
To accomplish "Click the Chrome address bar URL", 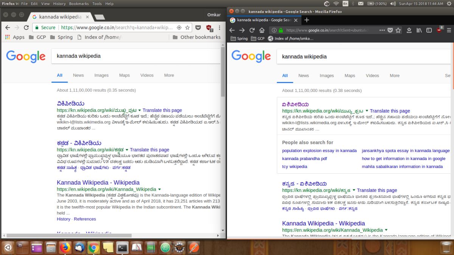I will (x=117, y=28).
